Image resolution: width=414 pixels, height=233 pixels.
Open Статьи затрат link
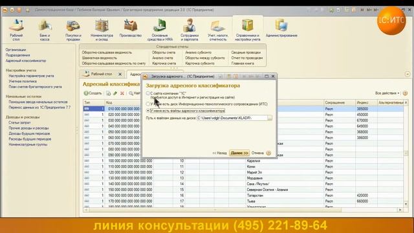click(x=19, y=122)
